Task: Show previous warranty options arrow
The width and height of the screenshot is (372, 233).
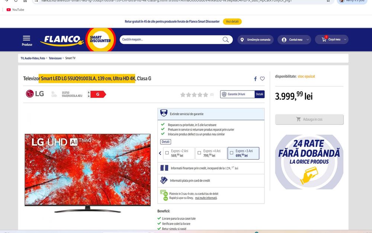Action: [x=160, y=153]
